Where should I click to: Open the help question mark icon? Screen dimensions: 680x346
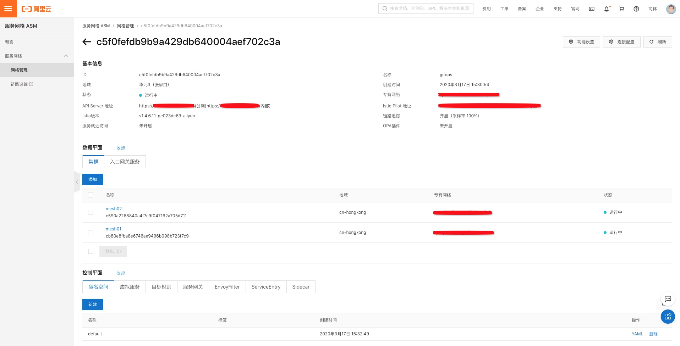tap(636, 9)
